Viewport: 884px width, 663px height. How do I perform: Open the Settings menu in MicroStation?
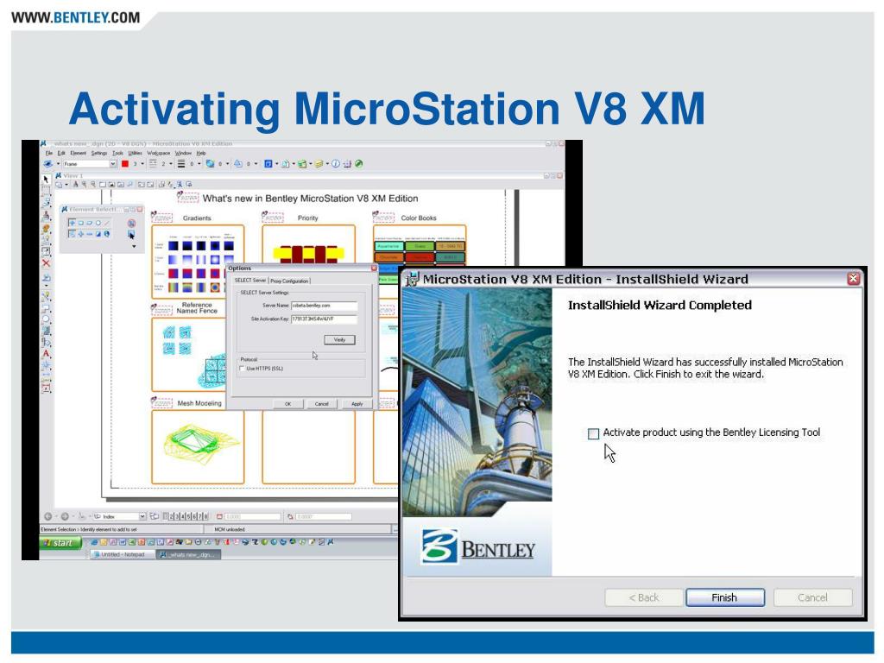[x=99, y=153]
